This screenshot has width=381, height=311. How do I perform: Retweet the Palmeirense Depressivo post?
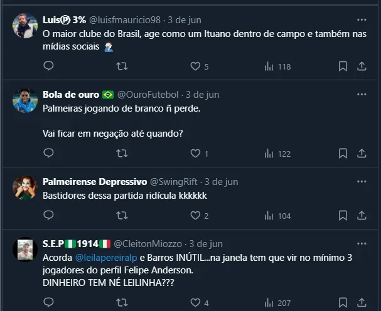click(x=123, y=216)
